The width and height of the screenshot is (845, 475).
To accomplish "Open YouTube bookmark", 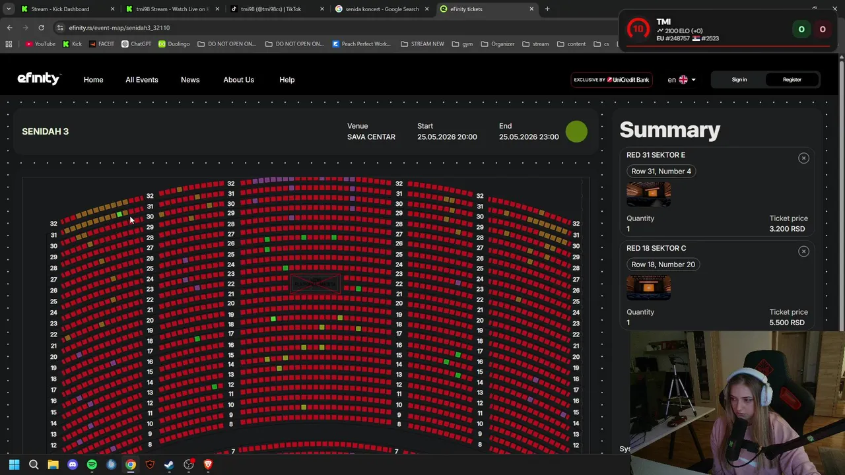I will (40, 44).
